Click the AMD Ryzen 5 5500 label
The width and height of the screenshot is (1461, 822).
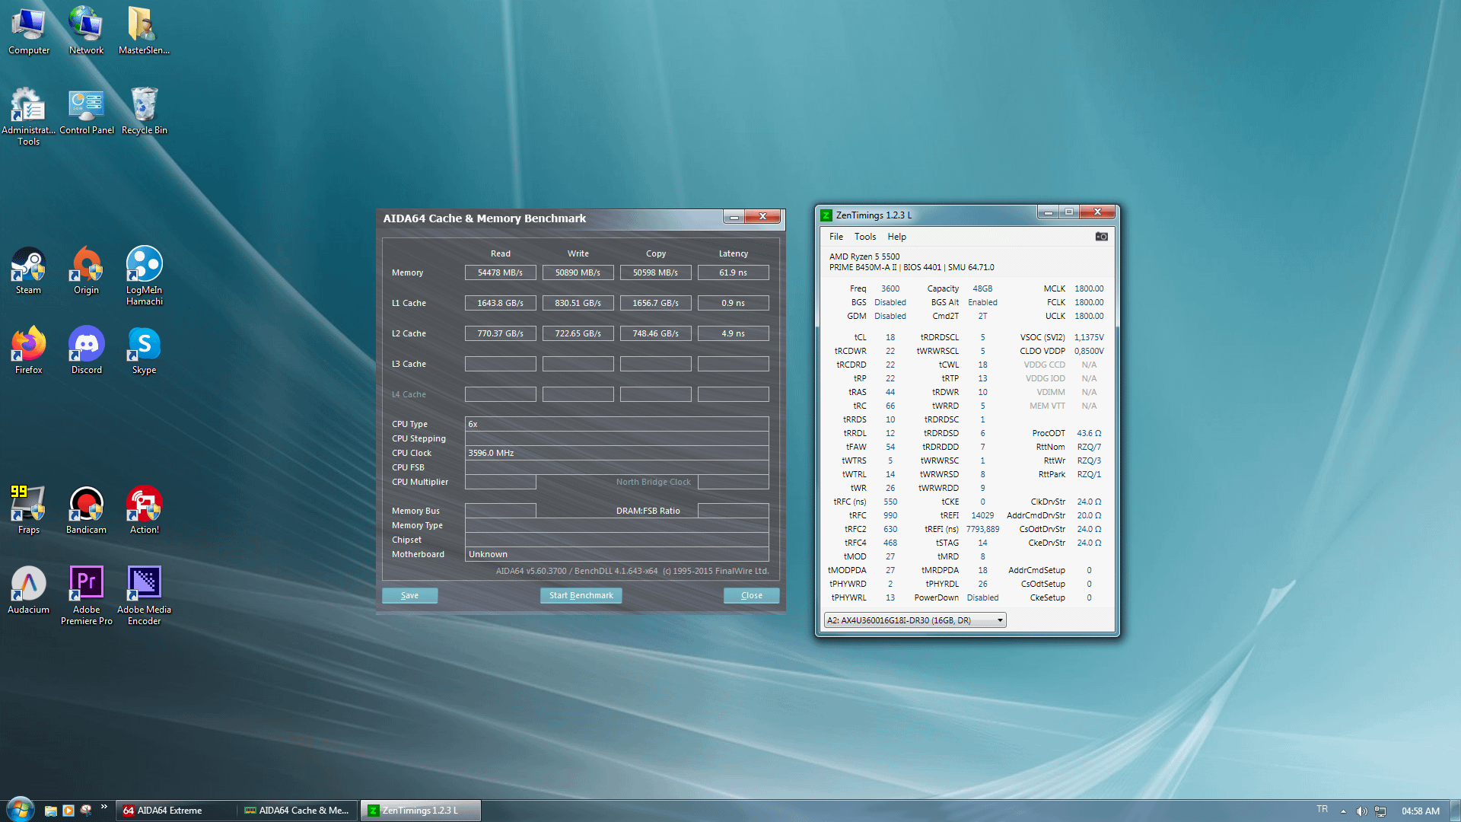pyautogui.click(x=864, y=256)
